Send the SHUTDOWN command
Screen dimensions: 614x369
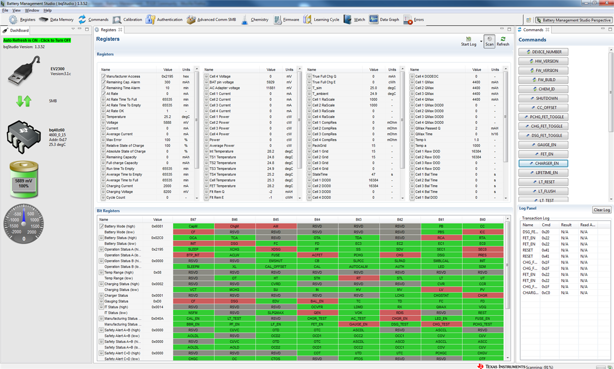point(543,98)
